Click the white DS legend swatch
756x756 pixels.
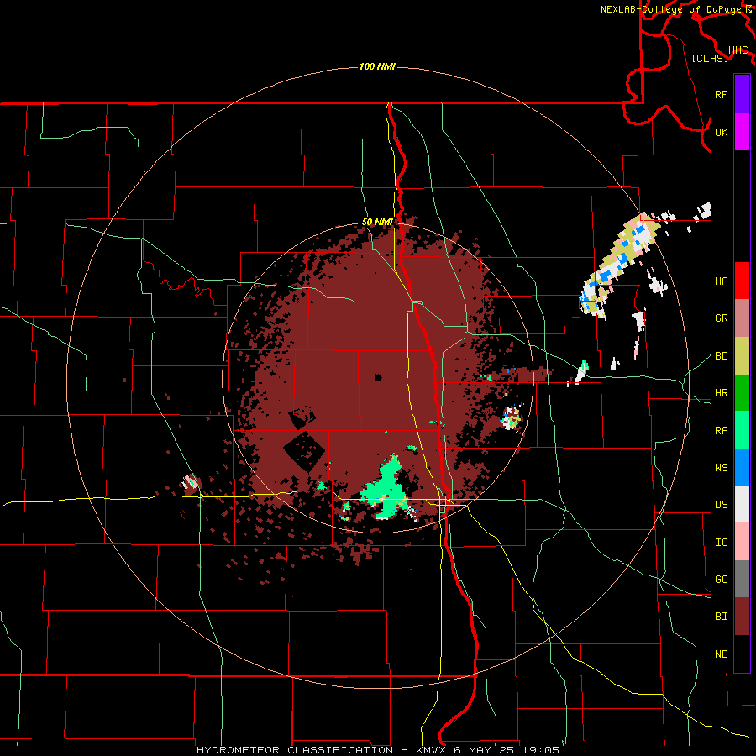(742, 504)
